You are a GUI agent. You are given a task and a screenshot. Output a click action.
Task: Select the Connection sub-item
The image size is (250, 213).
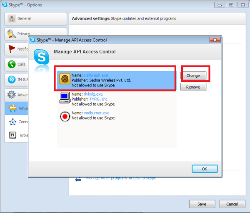(17, 122)
